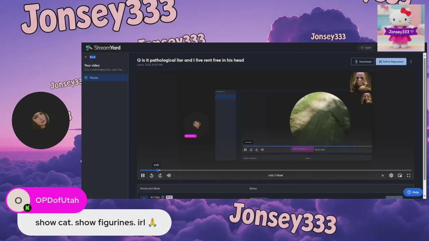Click the chat message bubble text
The width and height of the screenshot is (429, 241).
[96, 222]
